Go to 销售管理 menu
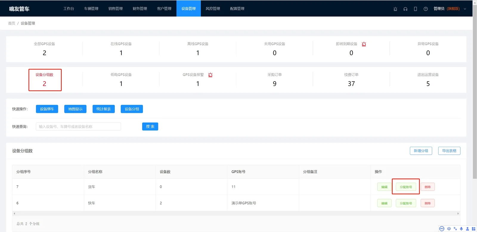The image size is (477, 232). (x=116, y=9)
